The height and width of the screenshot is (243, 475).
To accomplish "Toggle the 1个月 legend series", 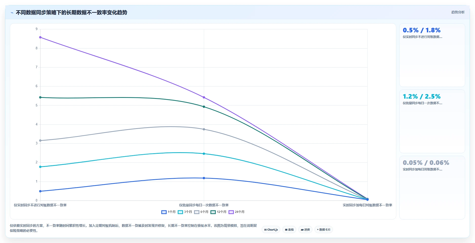I will tap(168, 212).
